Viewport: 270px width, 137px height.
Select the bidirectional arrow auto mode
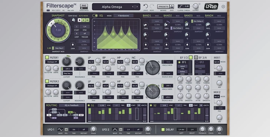88,20
